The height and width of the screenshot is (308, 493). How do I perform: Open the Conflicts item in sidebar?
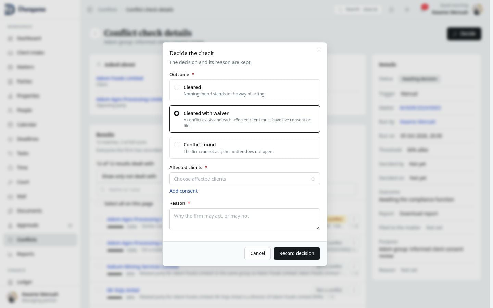click(x=40, y=240)
